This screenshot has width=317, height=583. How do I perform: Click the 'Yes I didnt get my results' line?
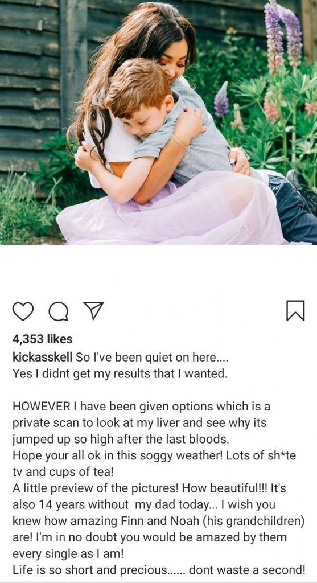120,373
